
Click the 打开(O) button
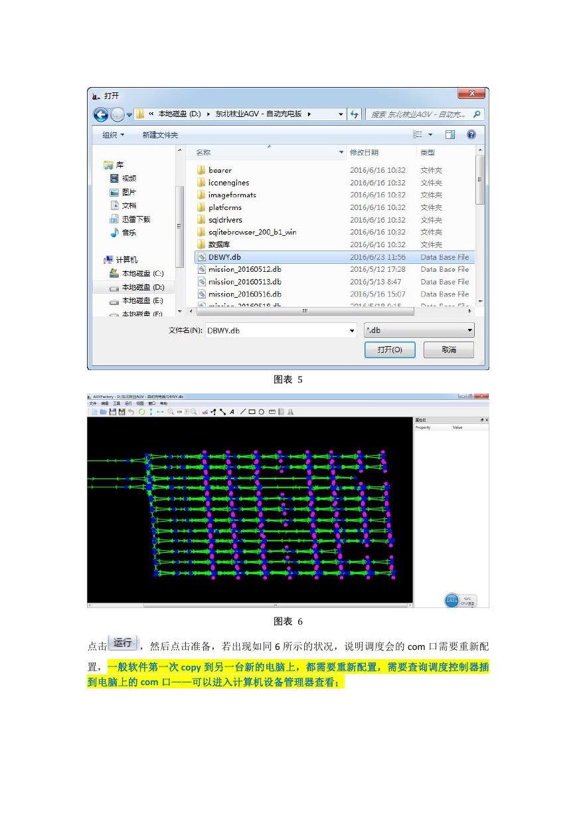[x=390, y=350]
